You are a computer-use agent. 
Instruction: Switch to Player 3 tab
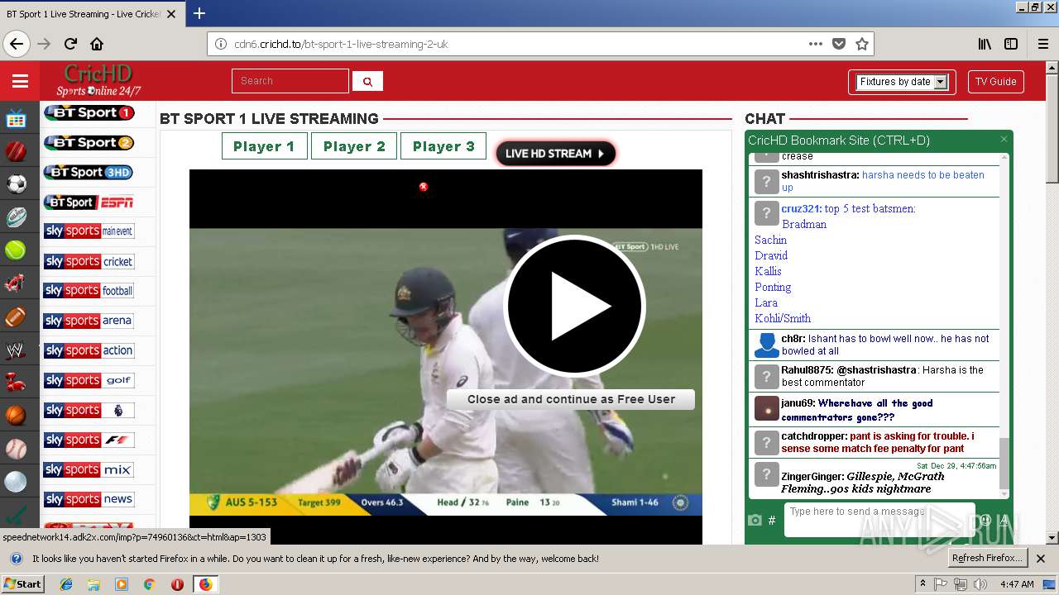point(443,146)
